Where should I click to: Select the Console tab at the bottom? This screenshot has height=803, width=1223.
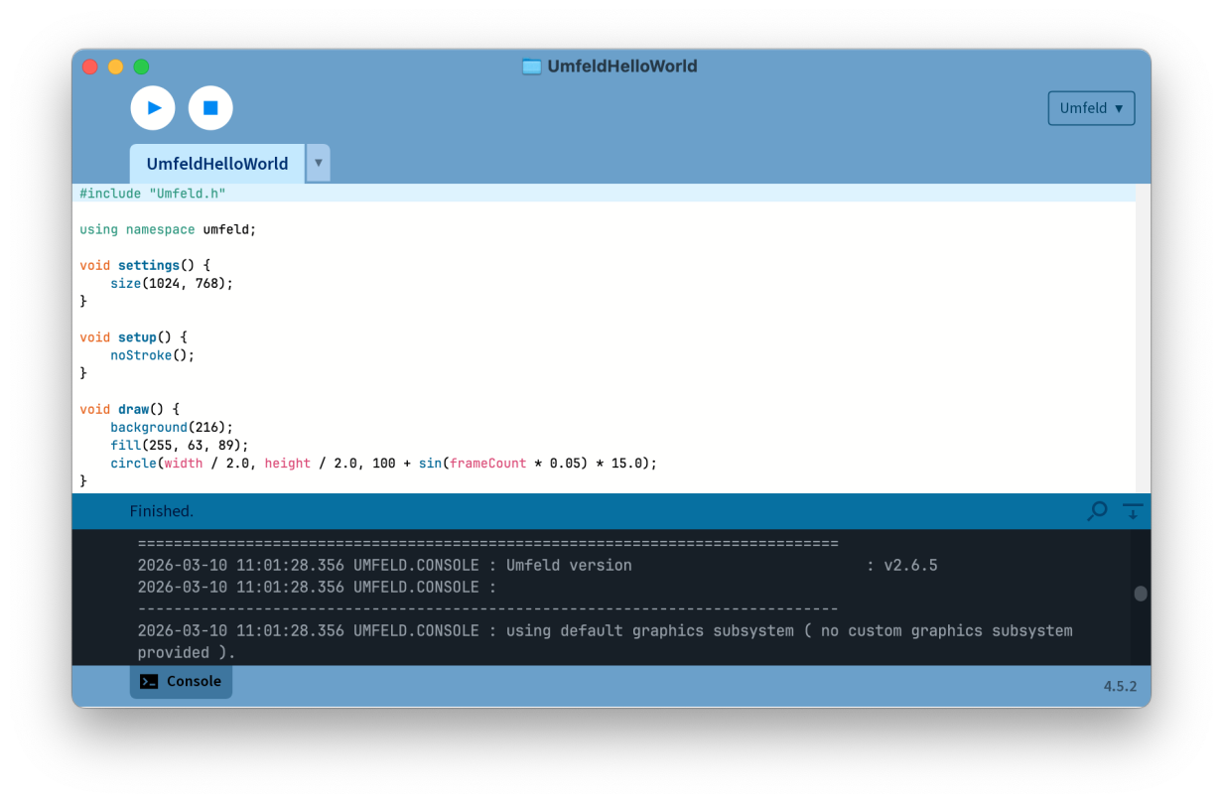181,681
